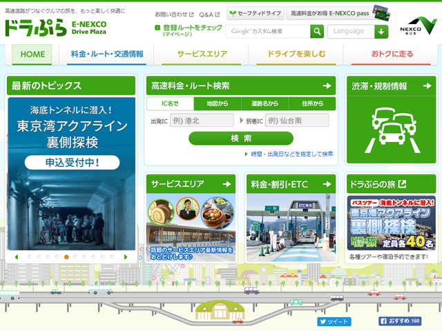Switch to the 地図から search tab
442x331 pixels.
click(x=212, y=103)
